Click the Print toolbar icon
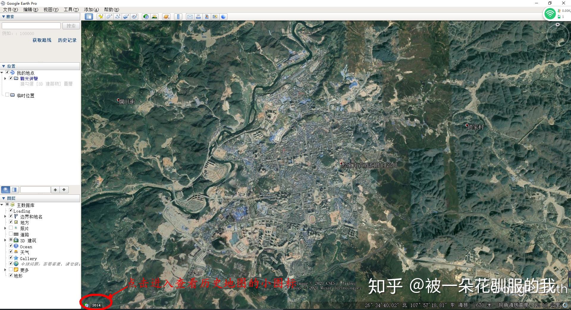571x310 pixels. (x=198, y=17)
